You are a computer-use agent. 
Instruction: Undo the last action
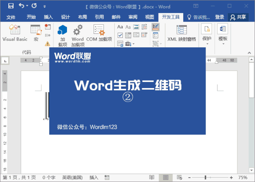tap(22, 6)
